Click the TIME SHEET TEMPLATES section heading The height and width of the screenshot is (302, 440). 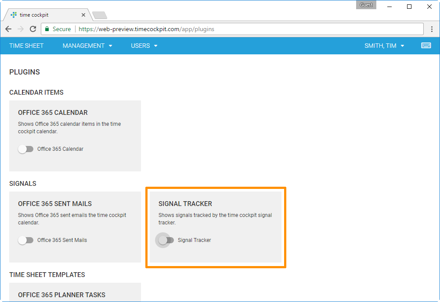point(47,274)
